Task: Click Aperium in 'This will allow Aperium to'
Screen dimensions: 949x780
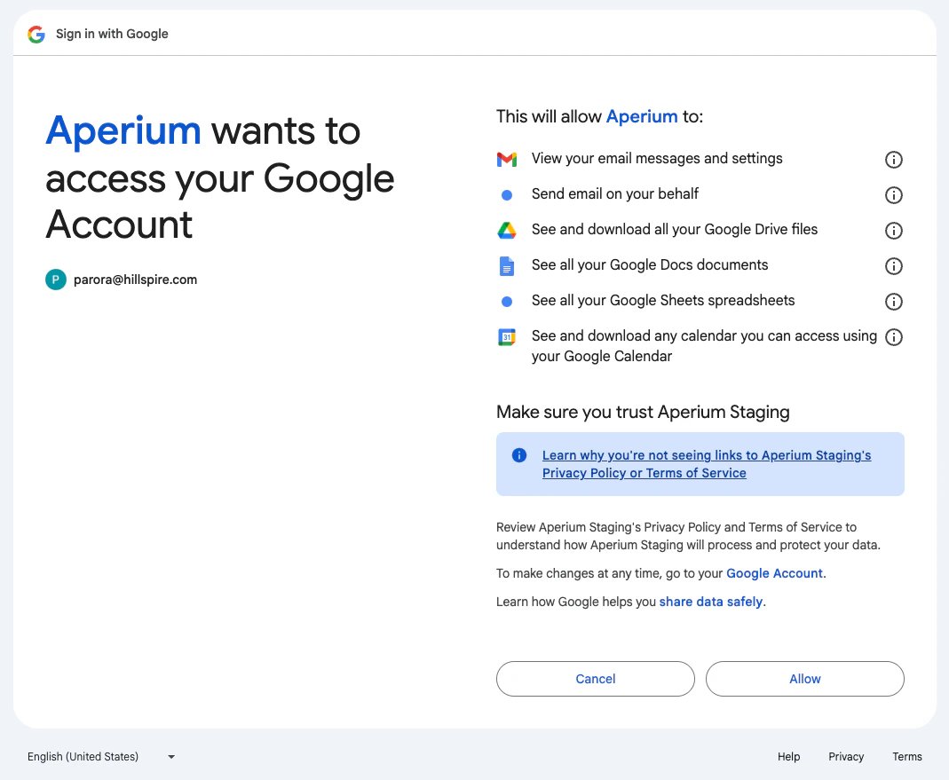Action: pos(642,116)
